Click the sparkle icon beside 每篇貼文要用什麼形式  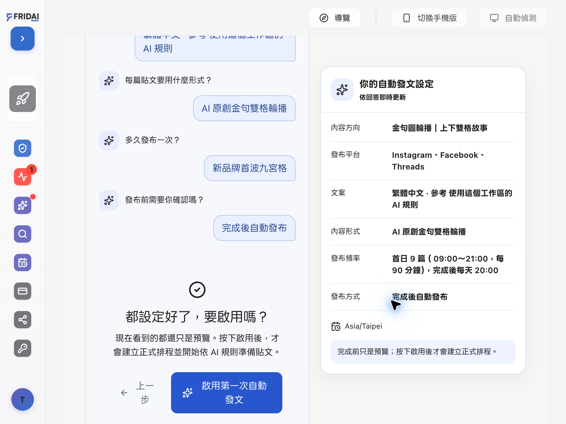tap(109, 81)
